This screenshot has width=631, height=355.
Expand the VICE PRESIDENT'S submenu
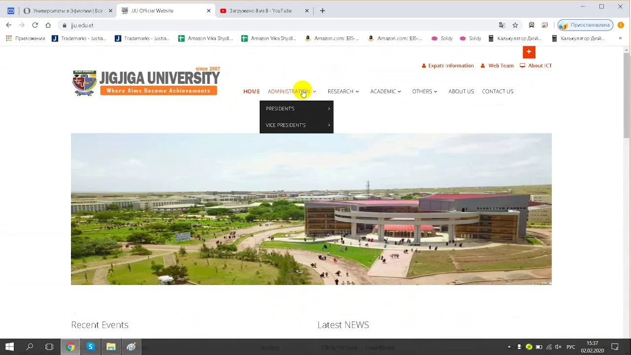296,125
